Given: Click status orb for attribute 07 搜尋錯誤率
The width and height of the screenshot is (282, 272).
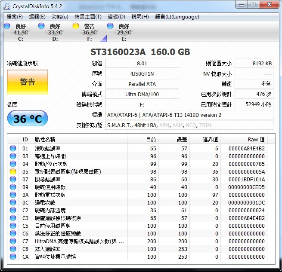Looking at the screenshot, I should click(x=13, y=179).
